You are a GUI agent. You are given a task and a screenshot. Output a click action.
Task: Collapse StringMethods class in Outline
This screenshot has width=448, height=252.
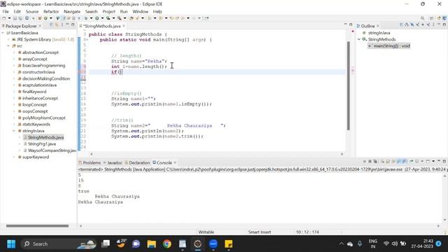(x=359, y=39)
